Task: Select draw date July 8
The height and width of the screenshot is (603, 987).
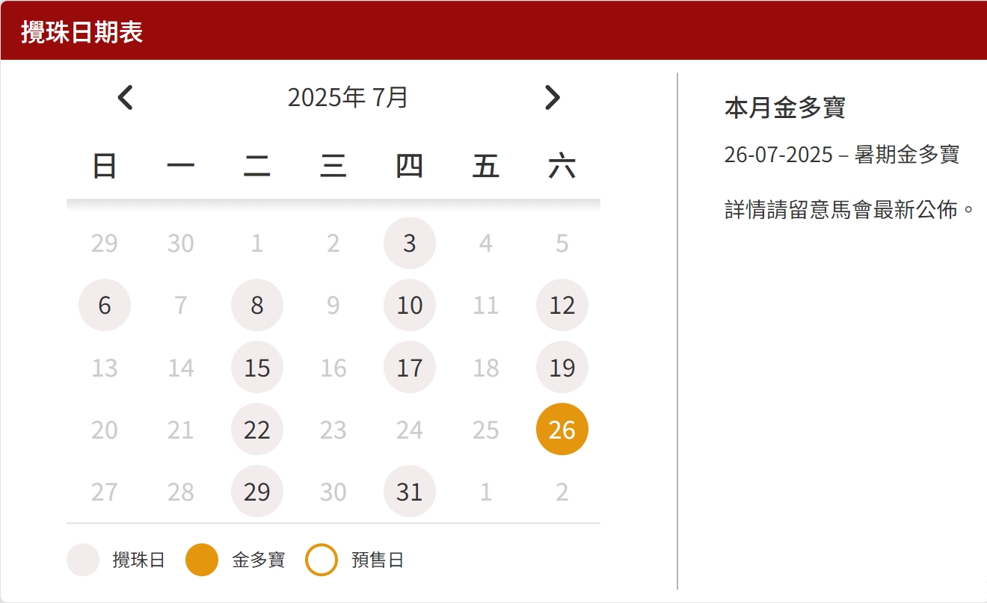Action: [257, 305]
